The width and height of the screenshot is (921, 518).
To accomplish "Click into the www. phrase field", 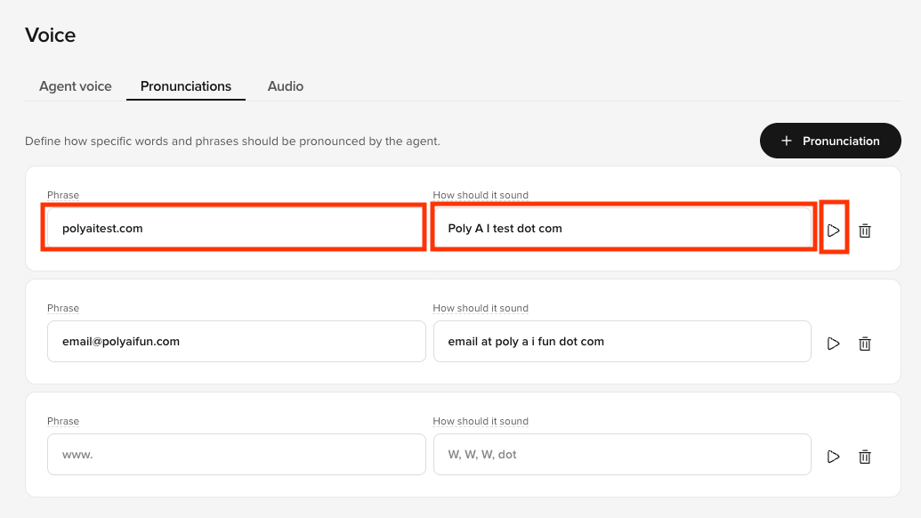I will point(236,454).
